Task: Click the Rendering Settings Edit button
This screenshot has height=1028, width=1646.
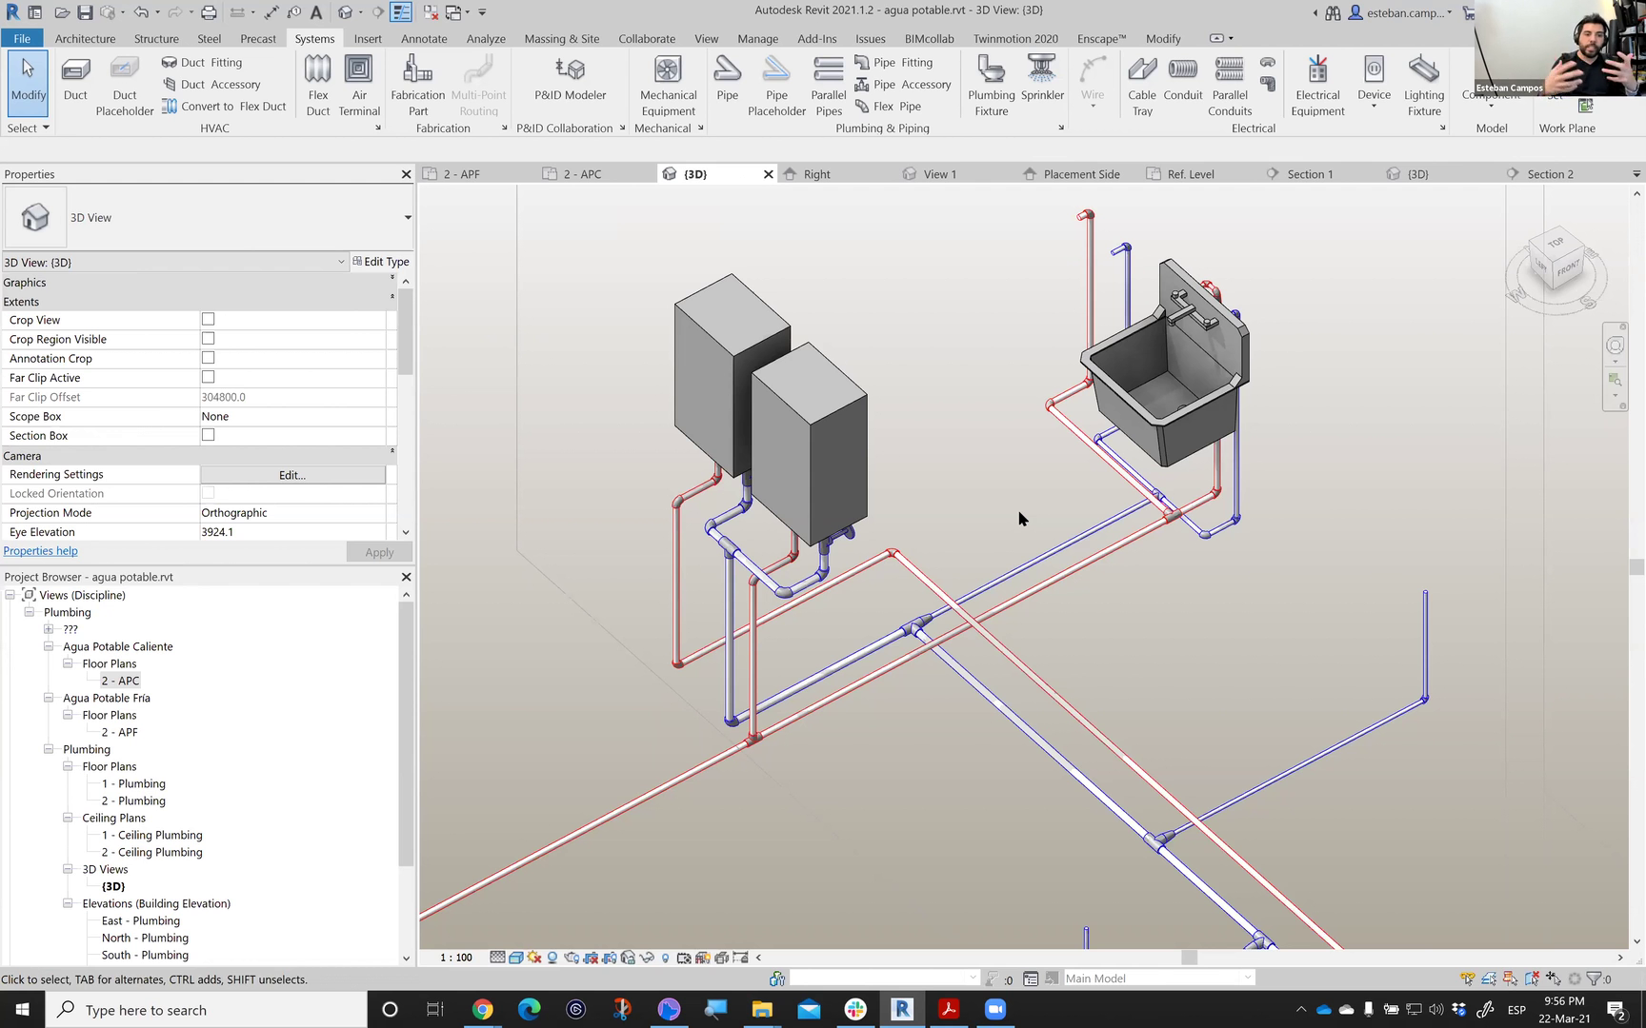Action: pos(292,474)
